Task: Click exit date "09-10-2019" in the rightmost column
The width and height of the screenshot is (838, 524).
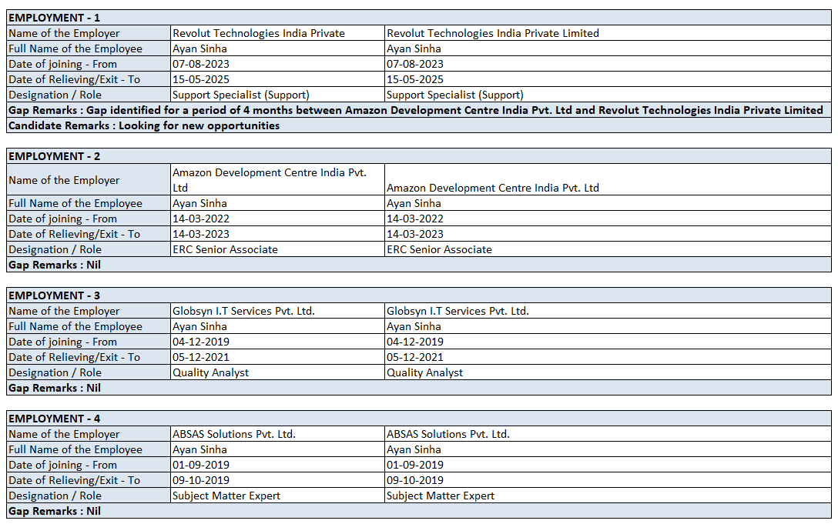Action: tap(415, 480)
